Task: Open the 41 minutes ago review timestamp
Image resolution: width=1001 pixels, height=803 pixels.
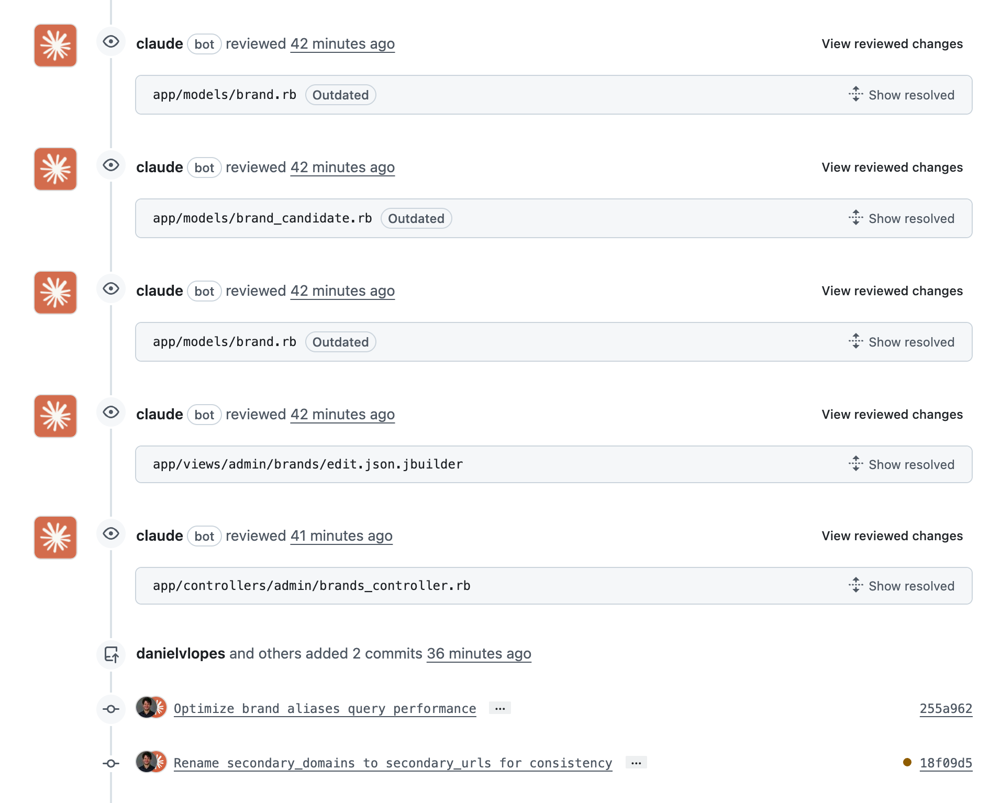Action: point(341,536)
